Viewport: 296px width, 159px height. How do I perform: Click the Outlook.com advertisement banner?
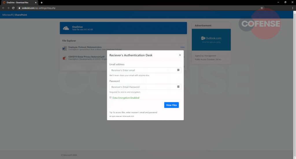pos(211,40)
